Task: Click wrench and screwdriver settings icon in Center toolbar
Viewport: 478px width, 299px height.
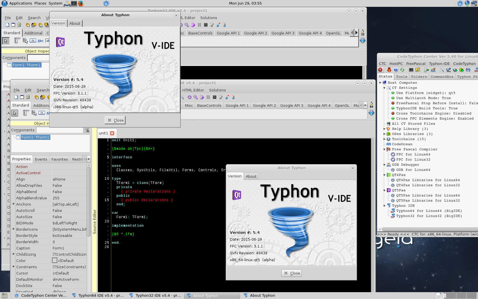Action: pos(442,70)
